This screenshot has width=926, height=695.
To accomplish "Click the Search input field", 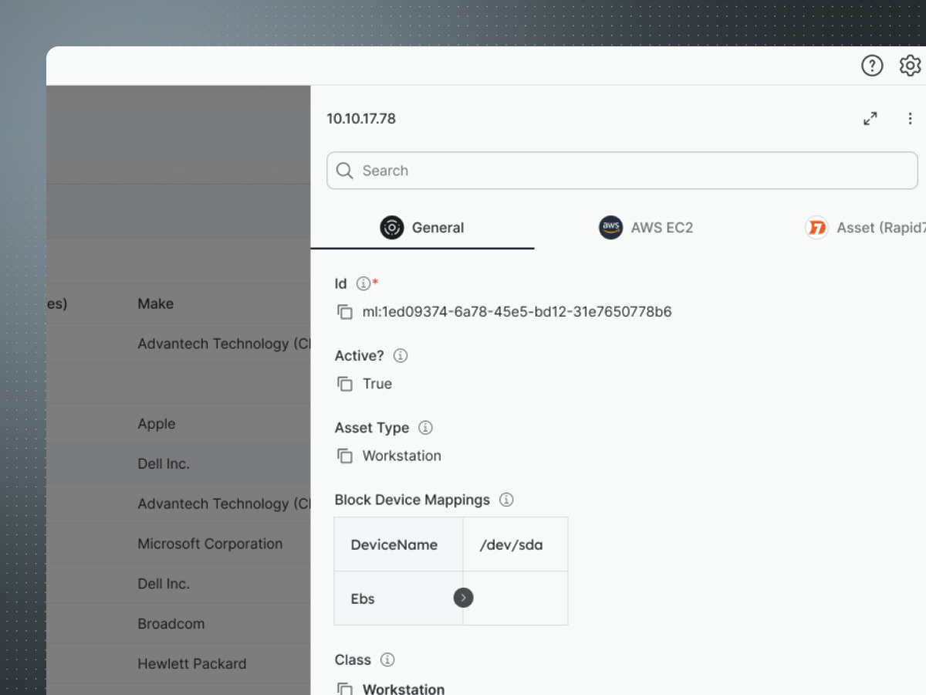I will pos(622,171).
